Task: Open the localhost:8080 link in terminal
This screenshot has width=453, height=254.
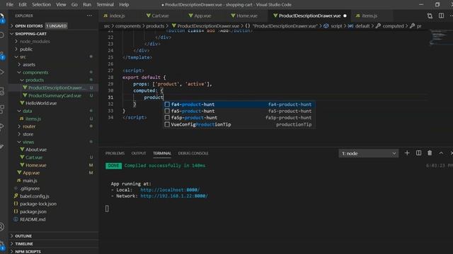Action: pyautogui.click(x=170, y=190)
